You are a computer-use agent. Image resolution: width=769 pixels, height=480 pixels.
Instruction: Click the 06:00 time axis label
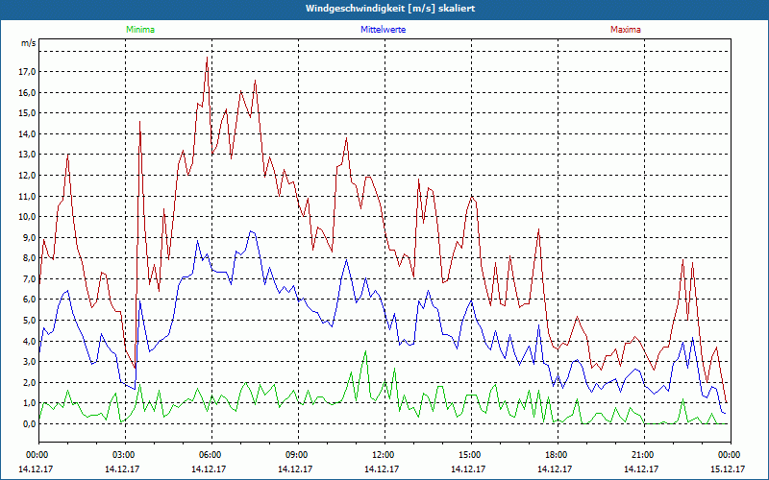tap(210, 455)
